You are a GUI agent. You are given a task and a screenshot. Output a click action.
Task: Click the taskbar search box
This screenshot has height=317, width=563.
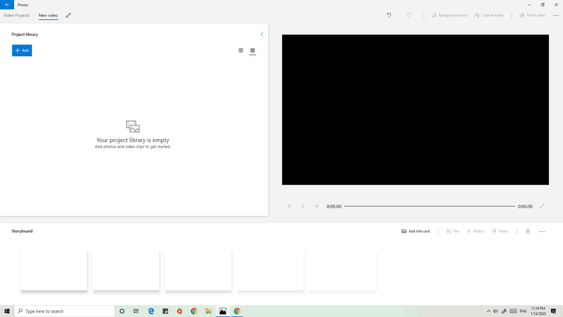65,311
